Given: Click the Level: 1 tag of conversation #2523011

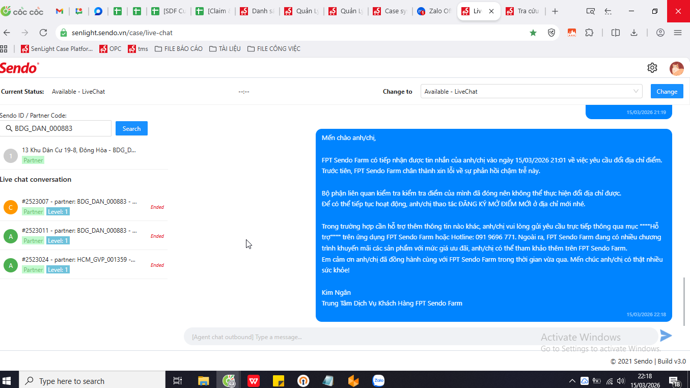Looking at the screenshot, I should tap(58, 241).
